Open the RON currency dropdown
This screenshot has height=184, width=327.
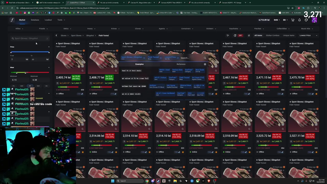pos(277,20)
